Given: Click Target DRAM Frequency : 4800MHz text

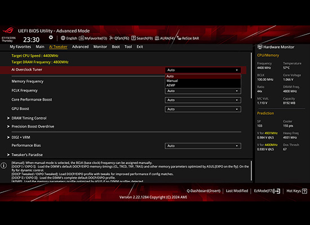Looking at the screenshot, I should pyautogui.click(x=40, y=62).
